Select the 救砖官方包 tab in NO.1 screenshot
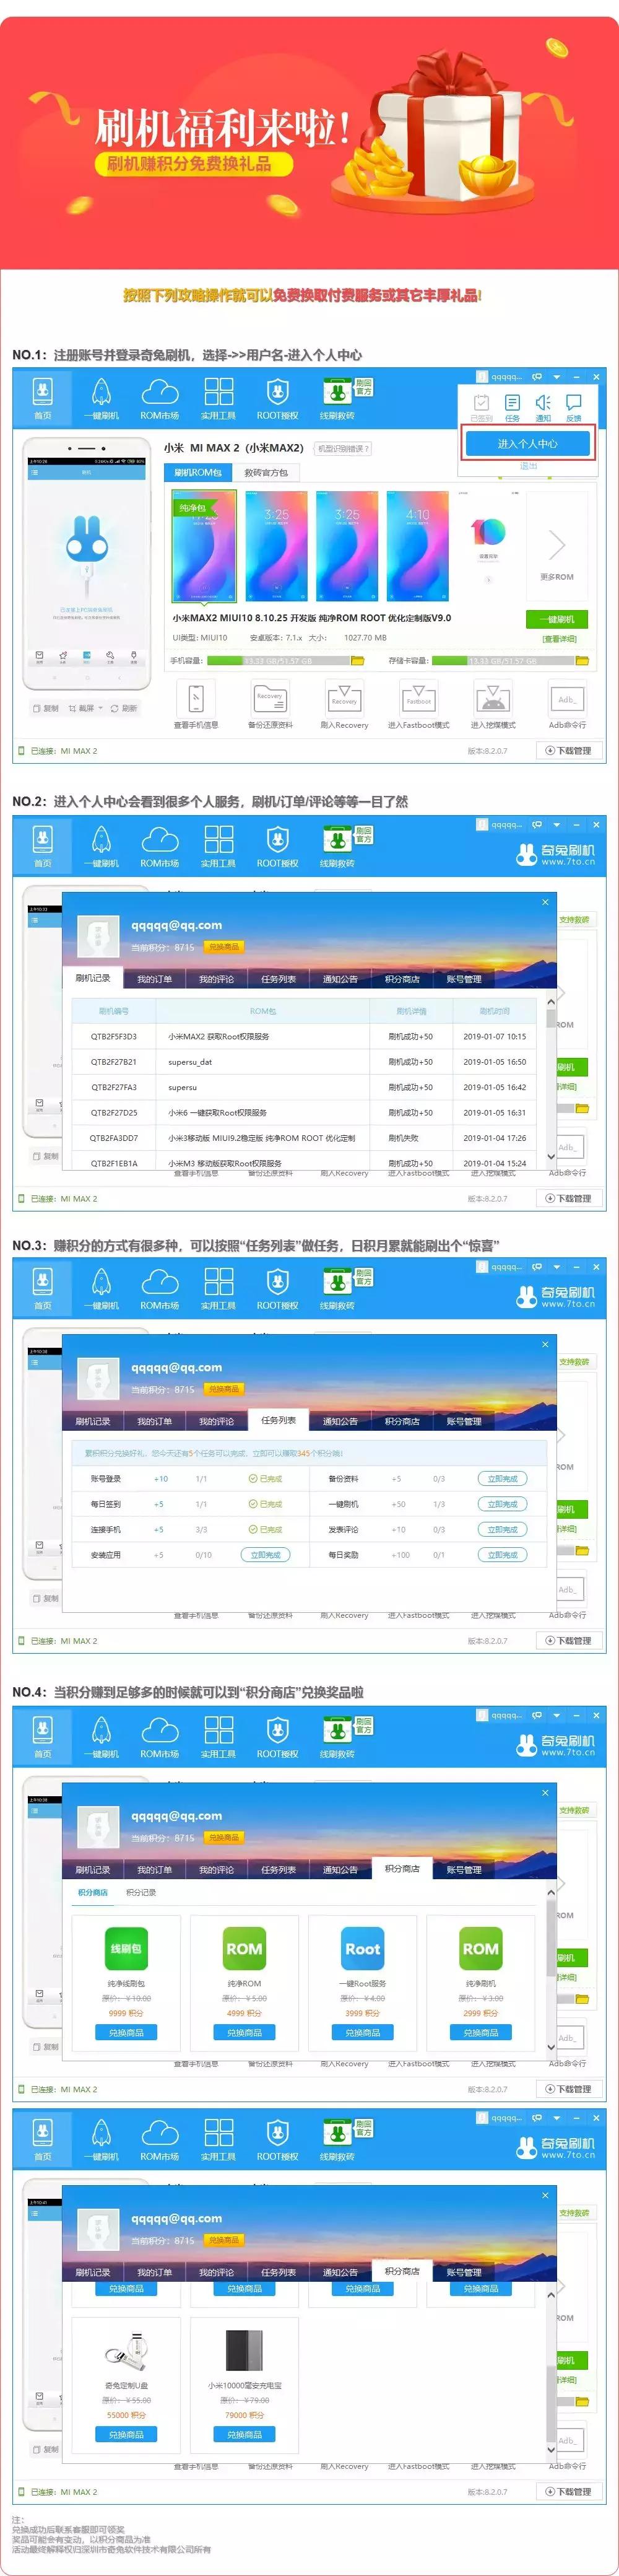619x2576 pixels. coord(266,472)
